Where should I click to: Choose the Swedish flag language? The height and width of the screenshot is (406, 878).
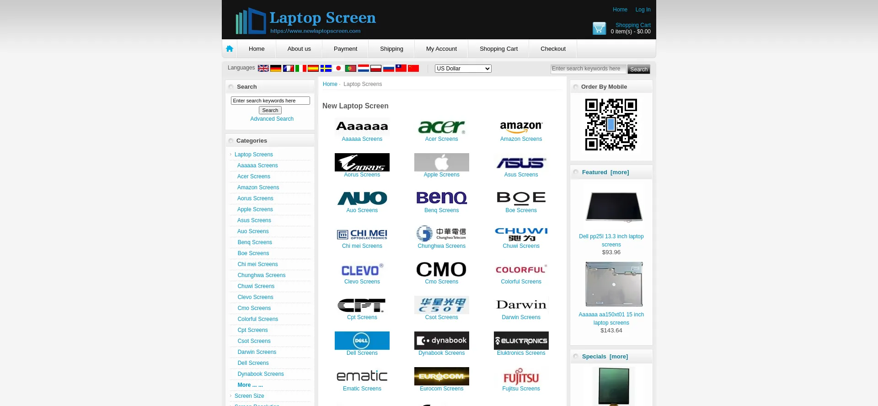326,68
